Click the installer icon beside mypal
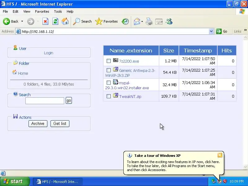The height and width of the screenshot is (186, 248). [x=115, y=82]
